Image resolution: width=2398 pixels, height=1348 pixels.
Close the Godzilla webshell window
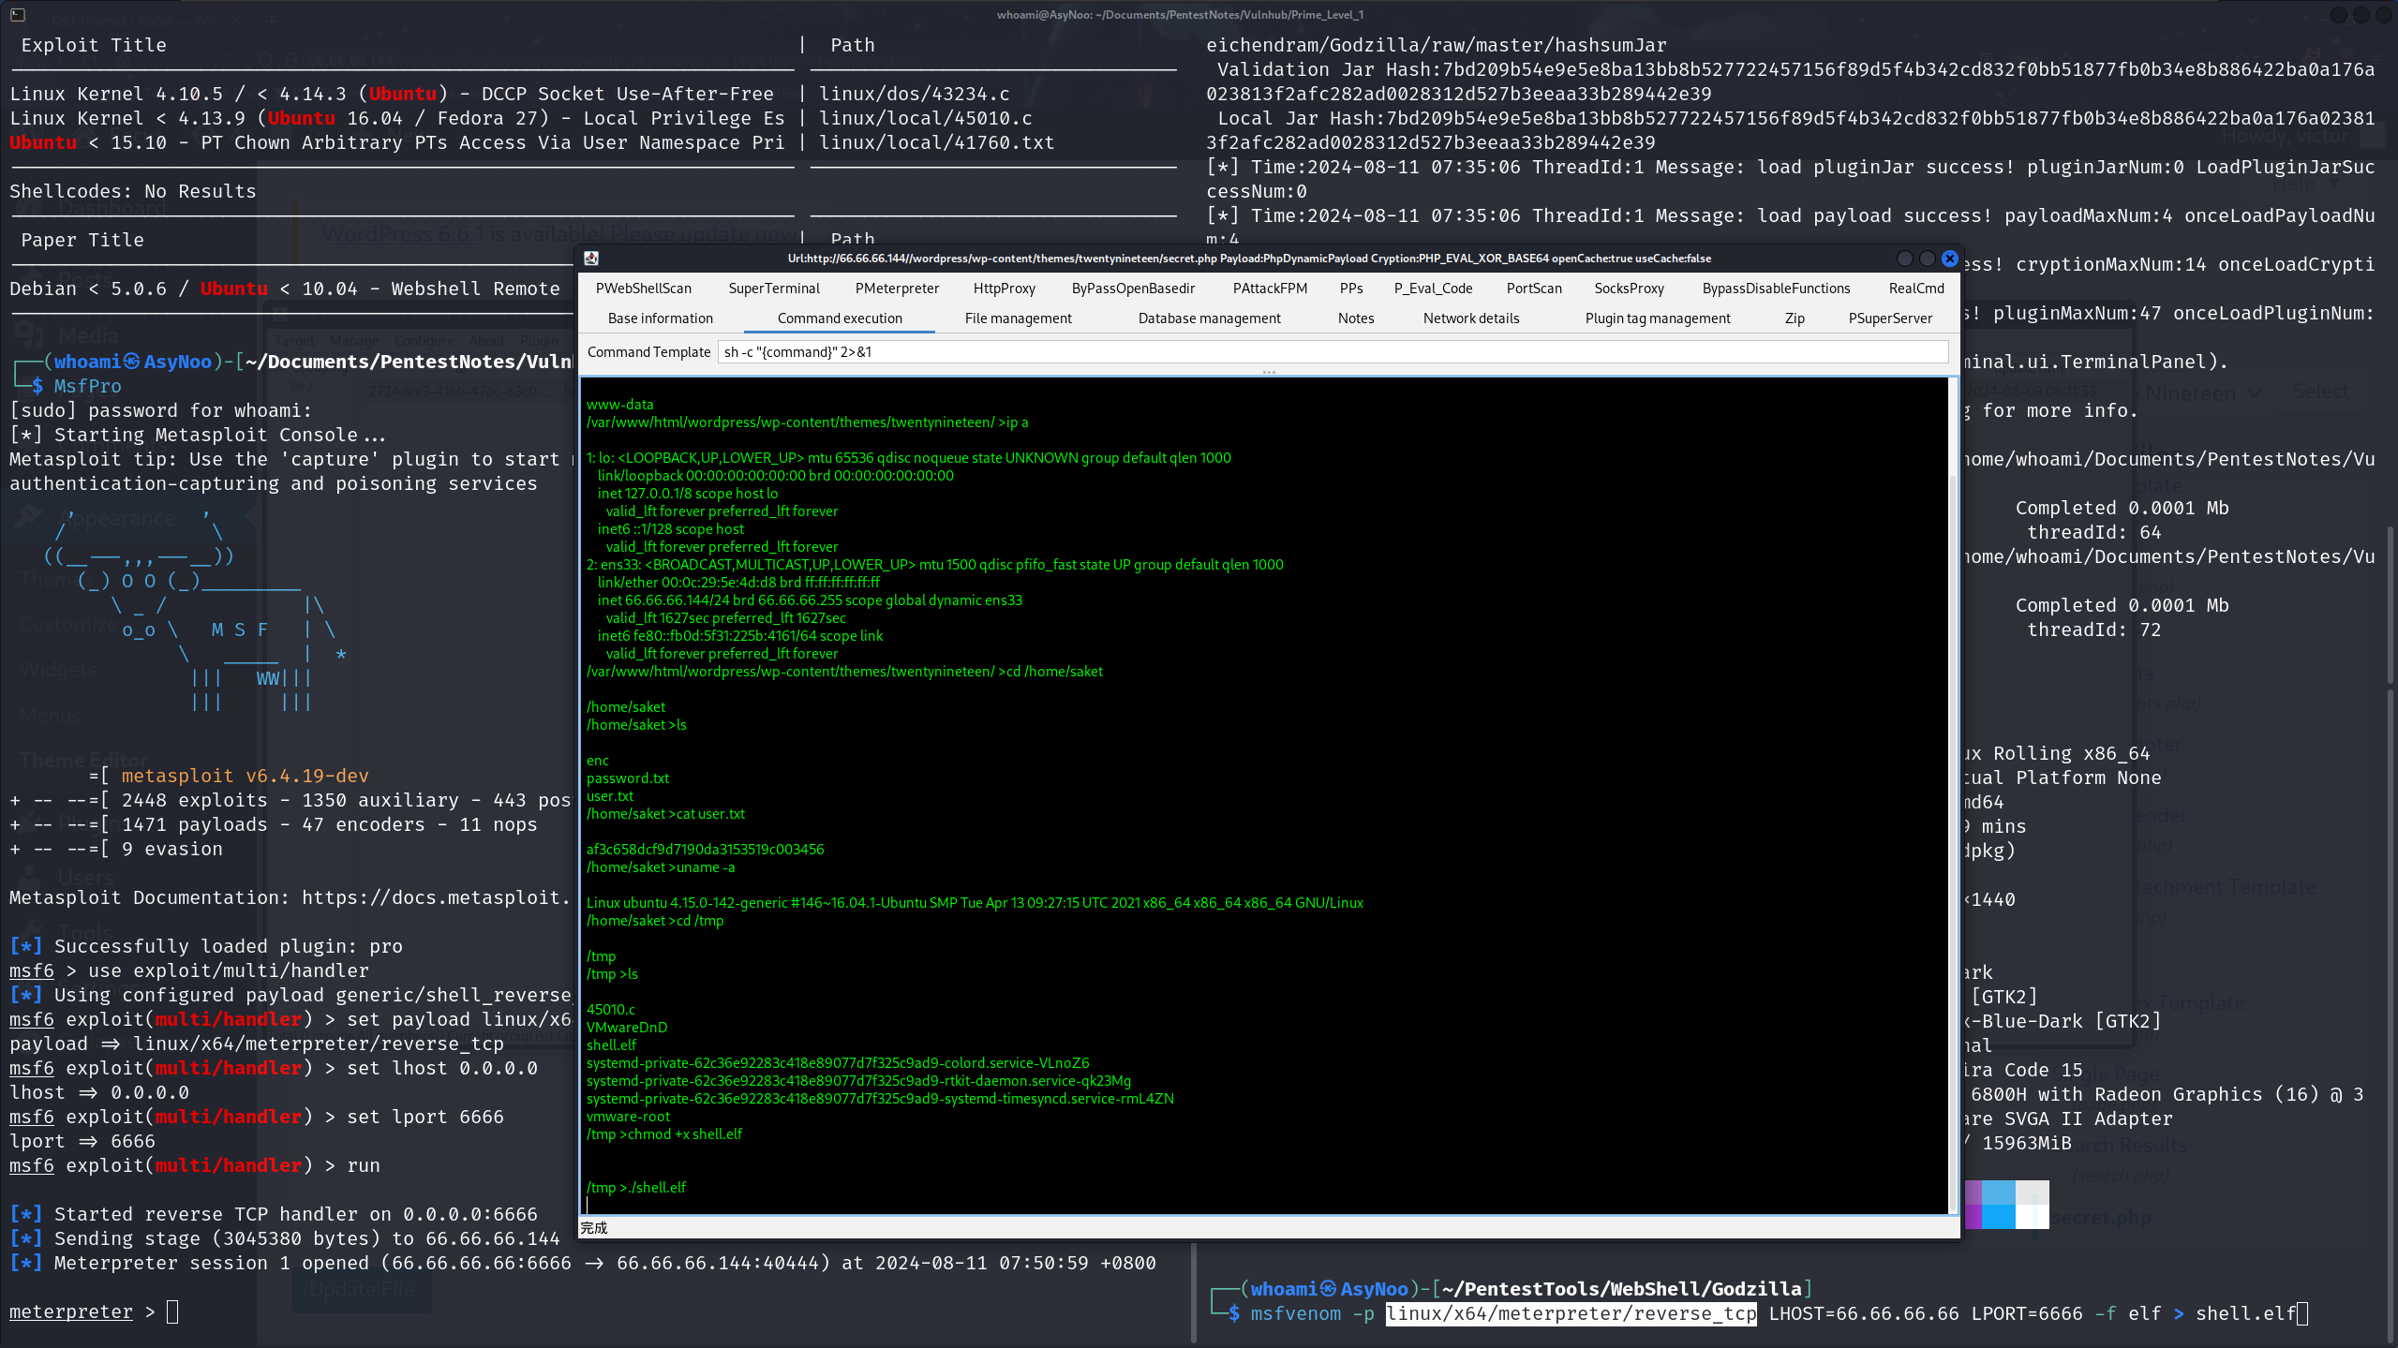tap(1950, 259)
